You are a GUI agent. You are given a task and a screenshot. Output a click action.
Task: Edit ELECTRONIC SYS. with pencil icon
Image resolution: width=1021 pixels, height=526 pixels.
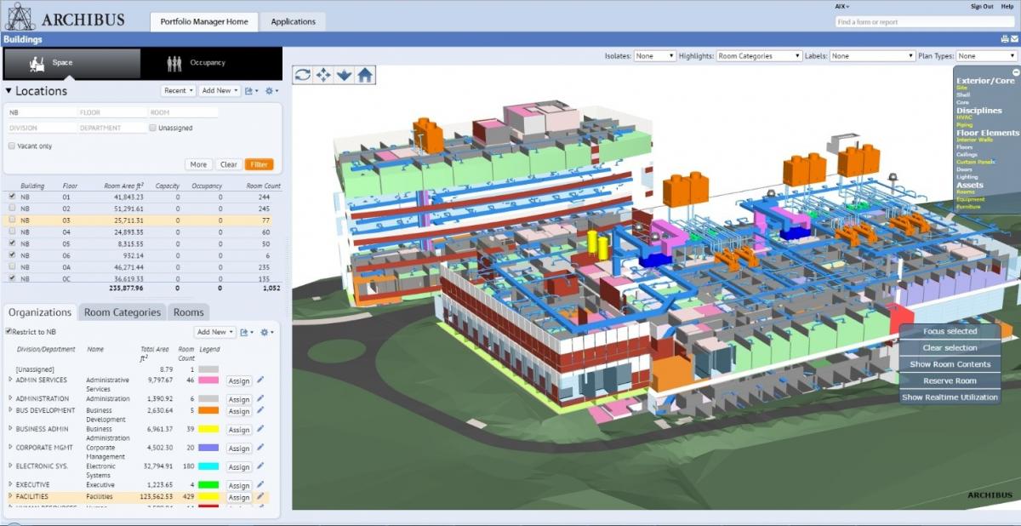261,466
